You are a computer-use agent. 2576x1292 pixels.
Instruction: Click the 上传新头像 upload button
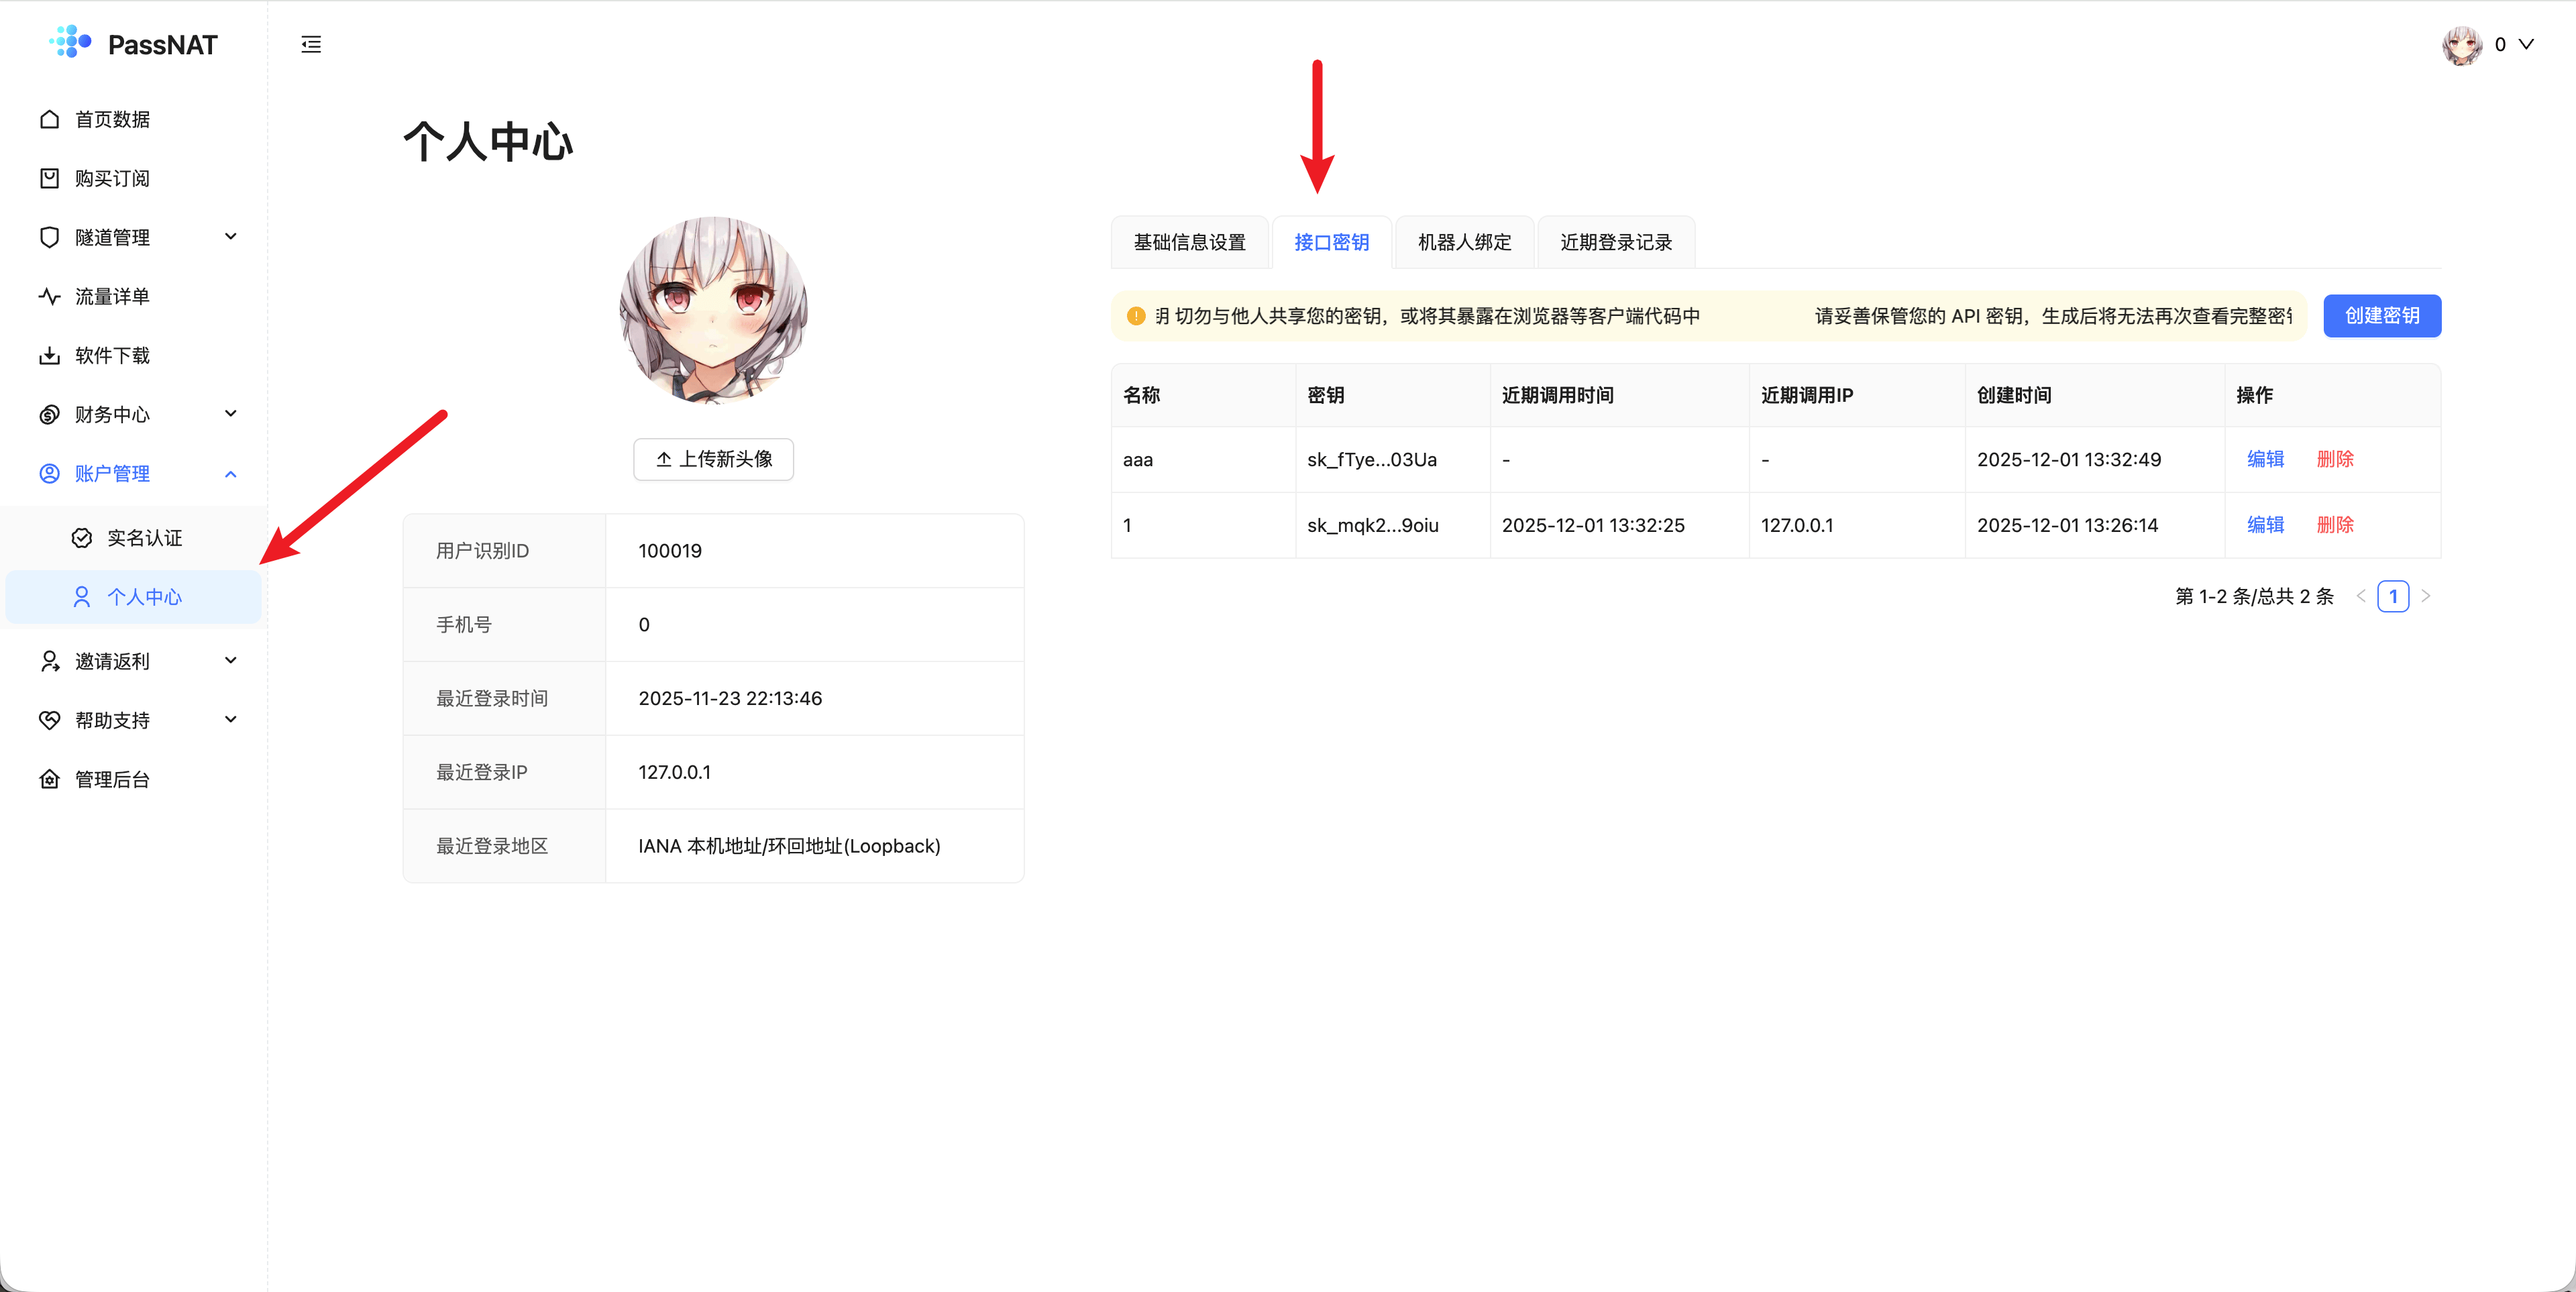[x=712, y=459]
